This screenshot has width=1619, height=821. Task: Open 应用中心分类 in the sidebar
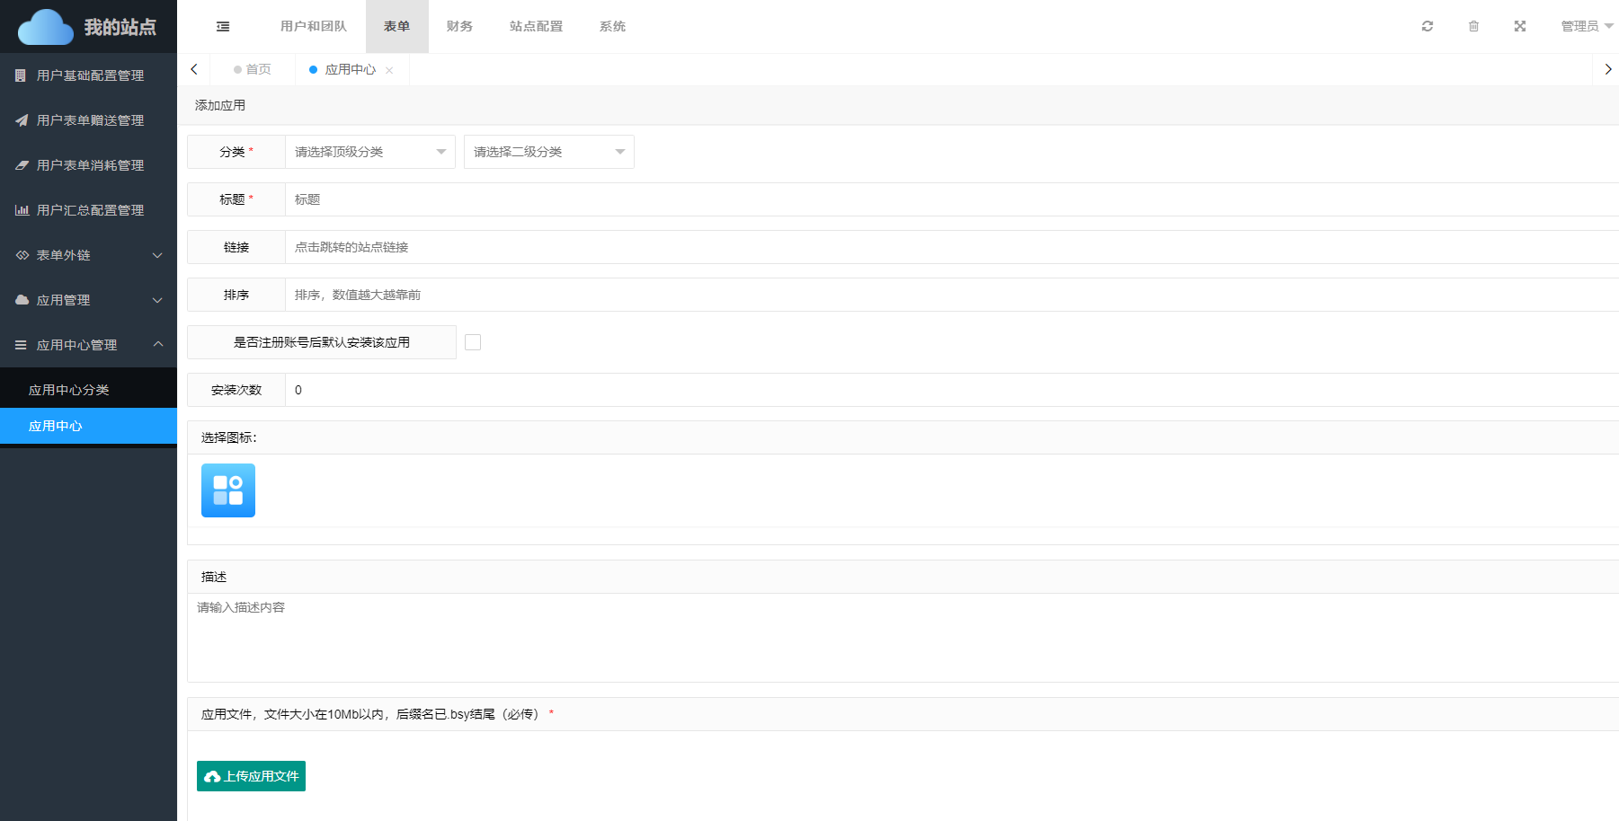point(69,390)
